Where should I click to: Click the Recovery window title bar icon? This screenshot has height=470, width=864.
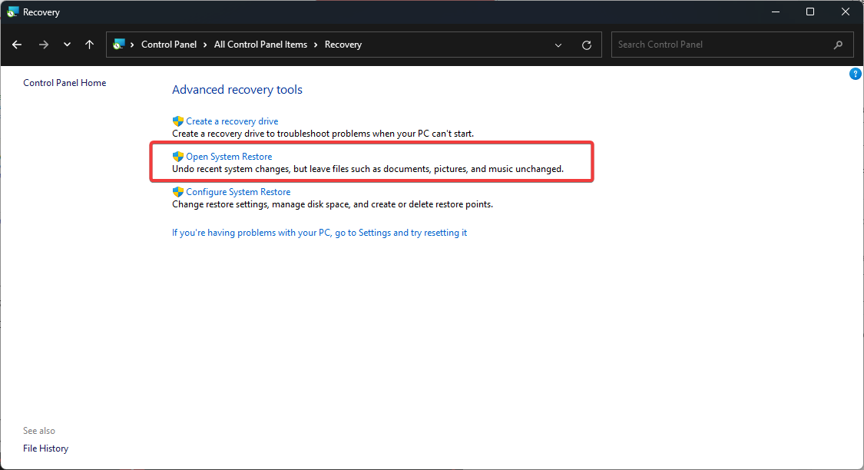click(x=12, y=12)
